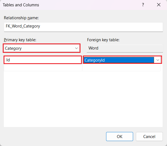Click the blank end of relationship name field

tap(110, 26)
